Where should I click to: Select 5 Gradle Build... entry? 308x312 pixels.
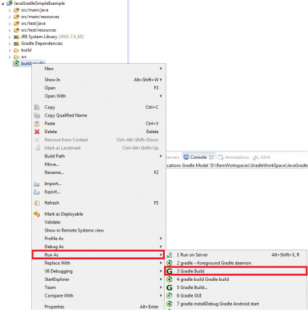point(236,288)
